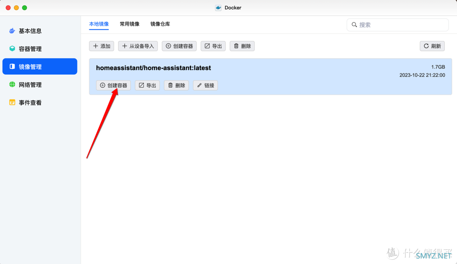Image resolution: width=457 pixels, height=264 pixels.
Task: Export the homeassistant image from its row
Action: tap(147, 85)
